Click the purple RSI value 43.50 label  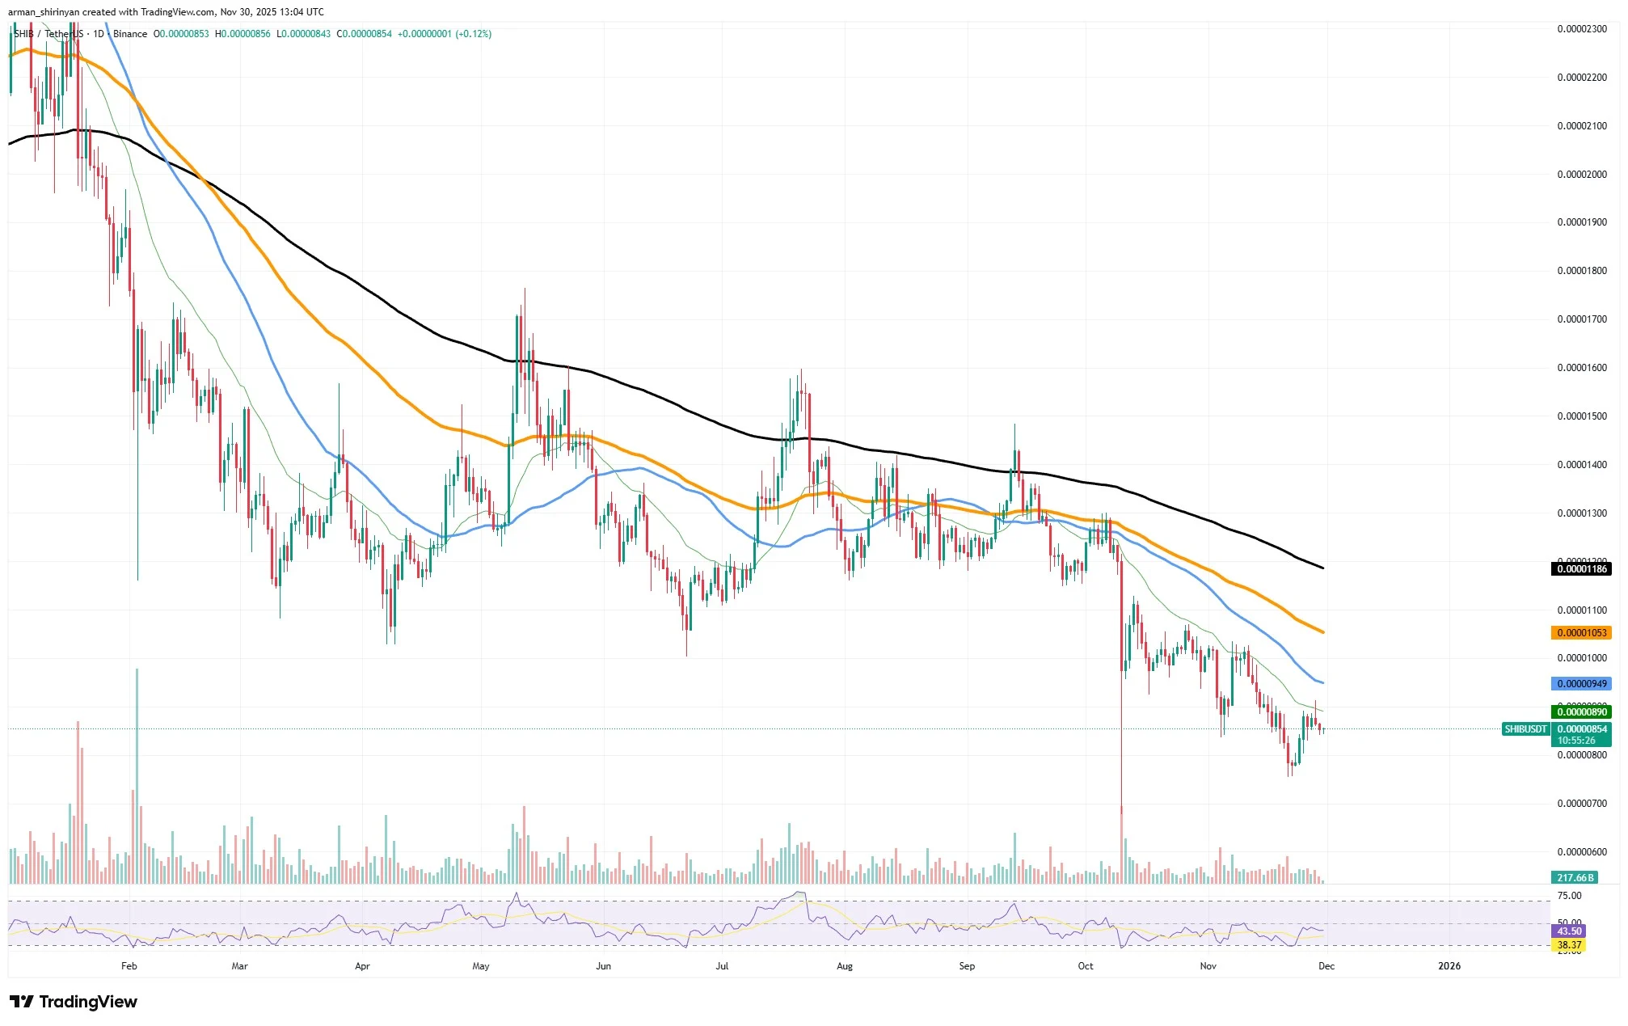coord(1569,931)
